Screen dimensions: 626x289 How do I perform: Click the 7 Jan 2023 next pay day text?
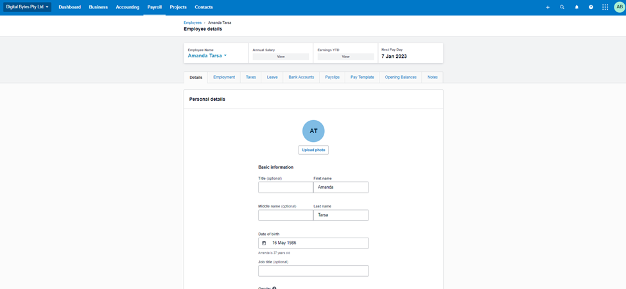pos(394,57)
